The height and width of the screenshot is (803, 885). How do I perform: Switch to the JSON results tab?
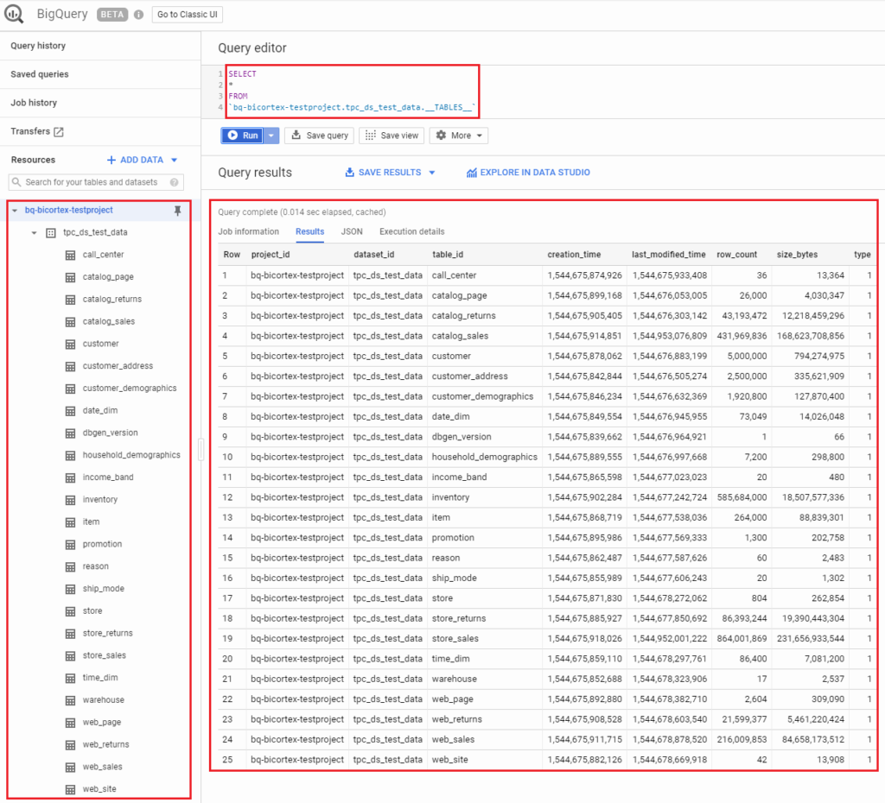click(x=351, y=231)
